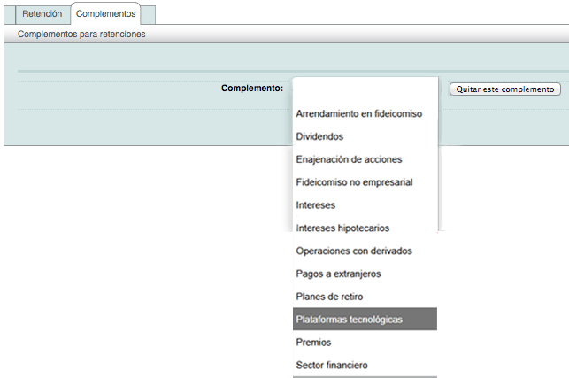Screen dimensions: 569x378
Task: Pick the Enajenación de acciones option
Action: point(349,159)
